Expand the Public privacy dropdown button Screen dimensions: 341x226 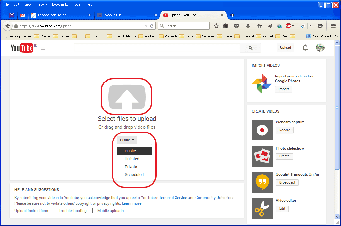(127, 140)
